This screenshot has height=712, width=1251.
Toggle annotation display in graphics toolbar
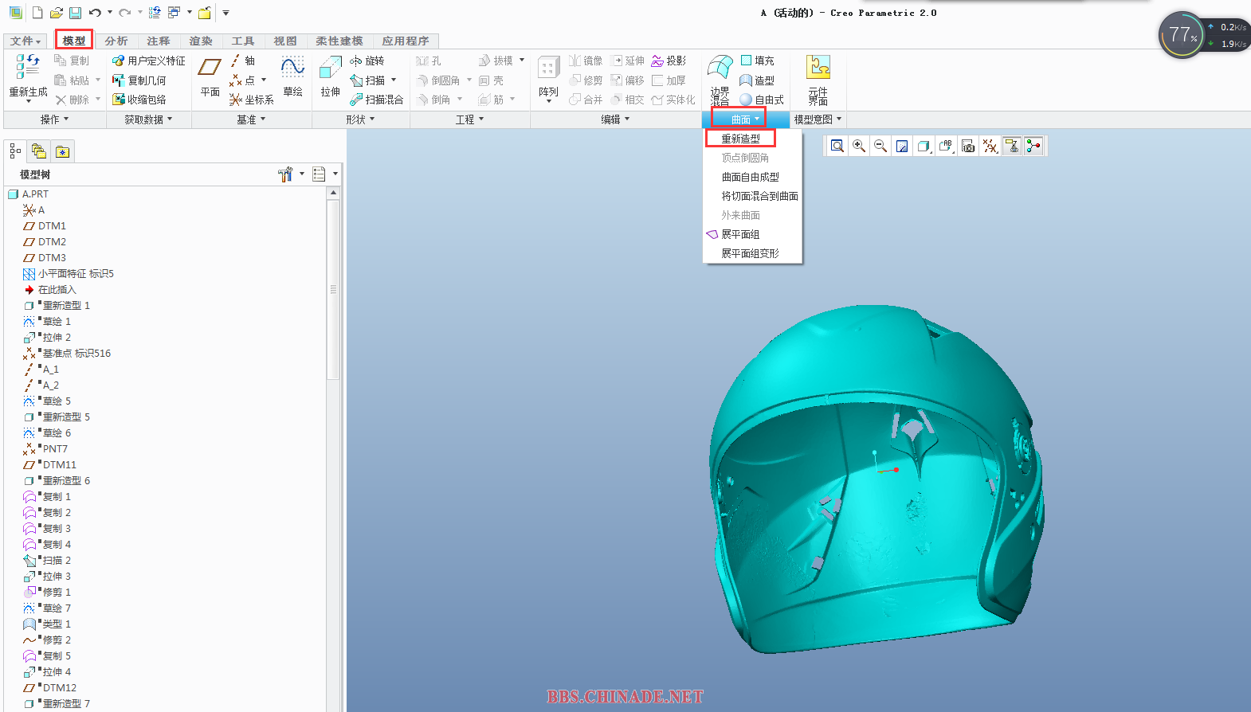[x=1012, y=146]
